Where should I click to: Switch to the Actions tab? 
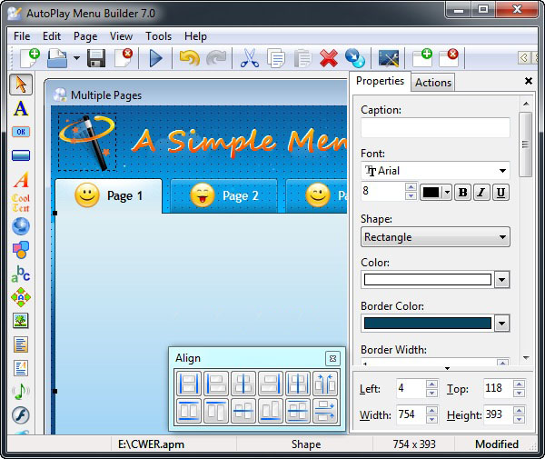click(x=433, y=83)
